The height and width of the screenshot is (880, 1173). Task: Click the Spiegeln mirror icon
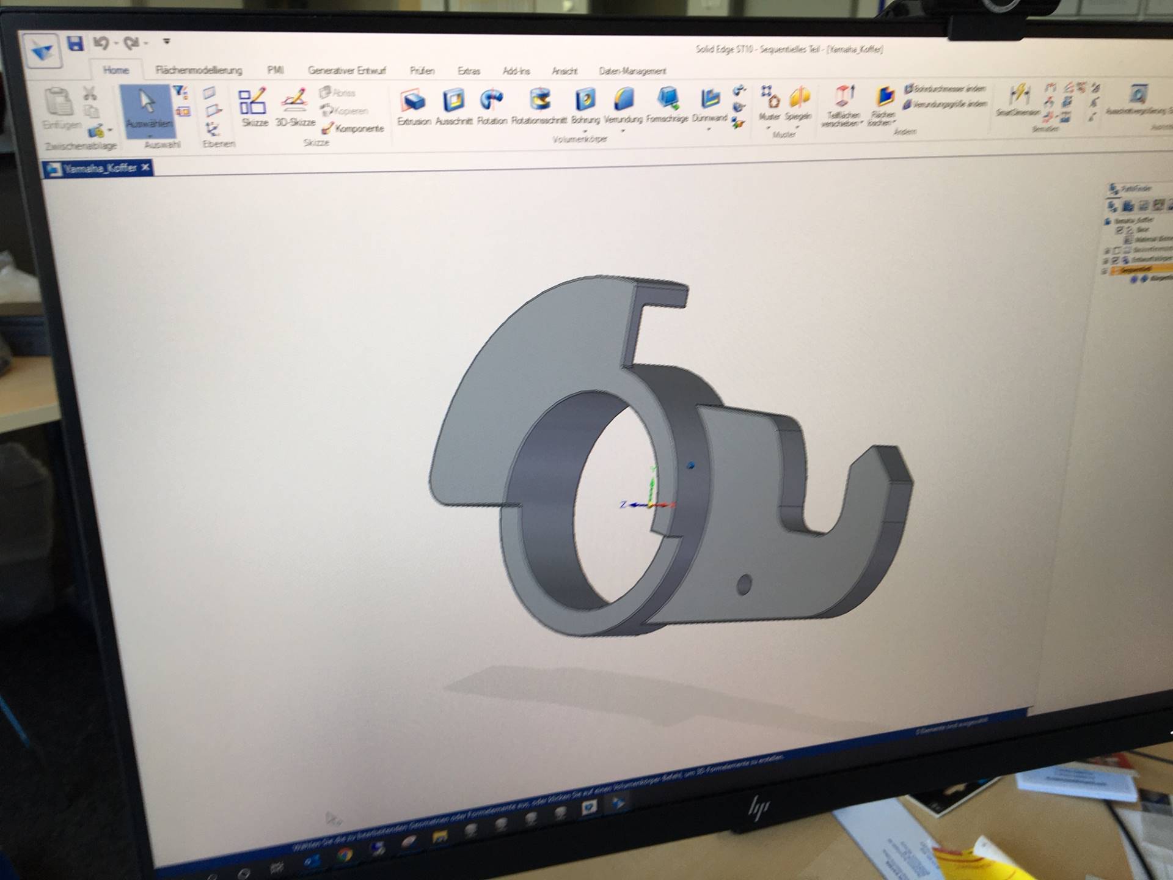click(x=798, y=98)
